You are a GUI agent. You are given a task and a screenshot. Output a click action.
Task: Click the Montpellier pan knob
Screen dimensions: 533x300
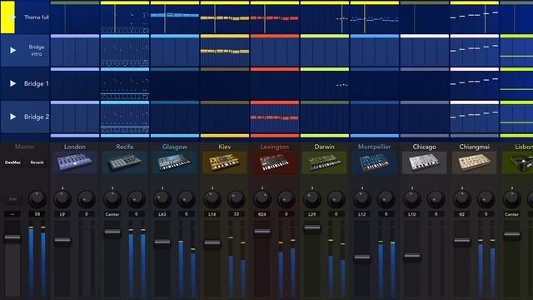pyautogui.click(x=362, y=199)
